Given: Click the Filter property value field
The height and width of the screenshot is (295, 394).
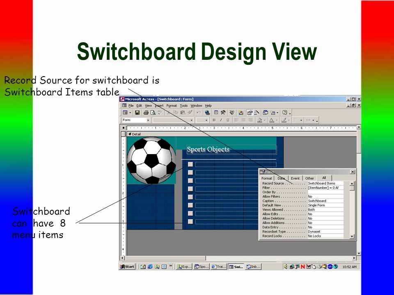Looking at the screenshot, I should [x=325, y=188].
